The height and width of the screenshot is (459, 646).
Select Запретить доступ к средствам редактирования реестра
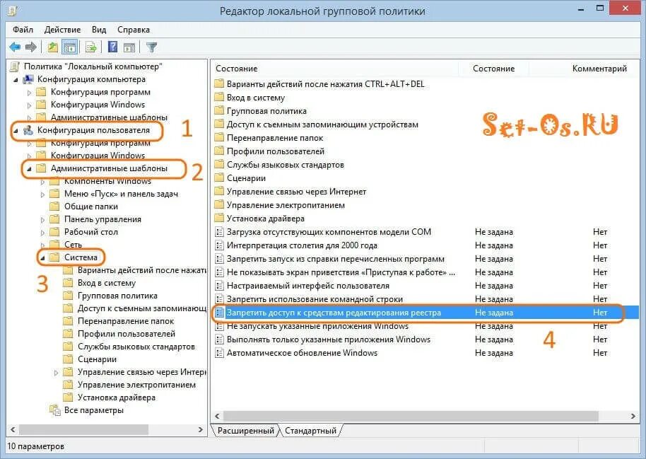(x=334, y=313)
